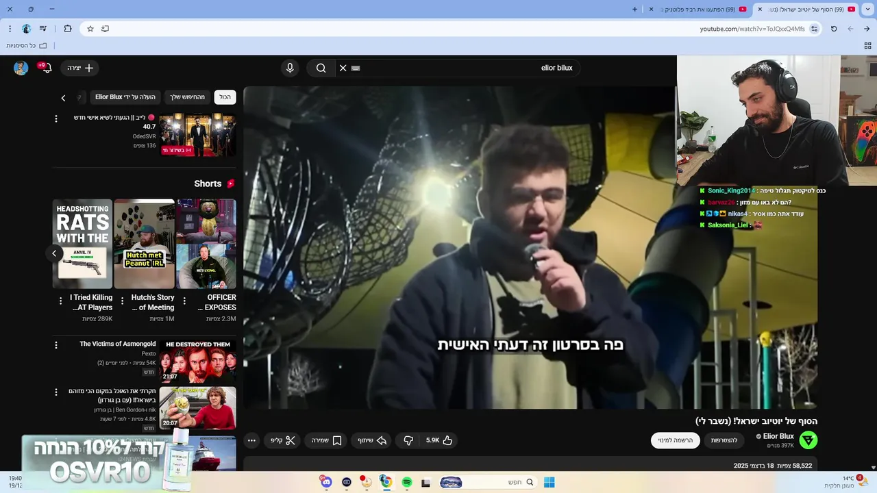Open a new Chrome tab with plus
The width and height of the screenshot is (877, 493).
[x=634, y=10]
